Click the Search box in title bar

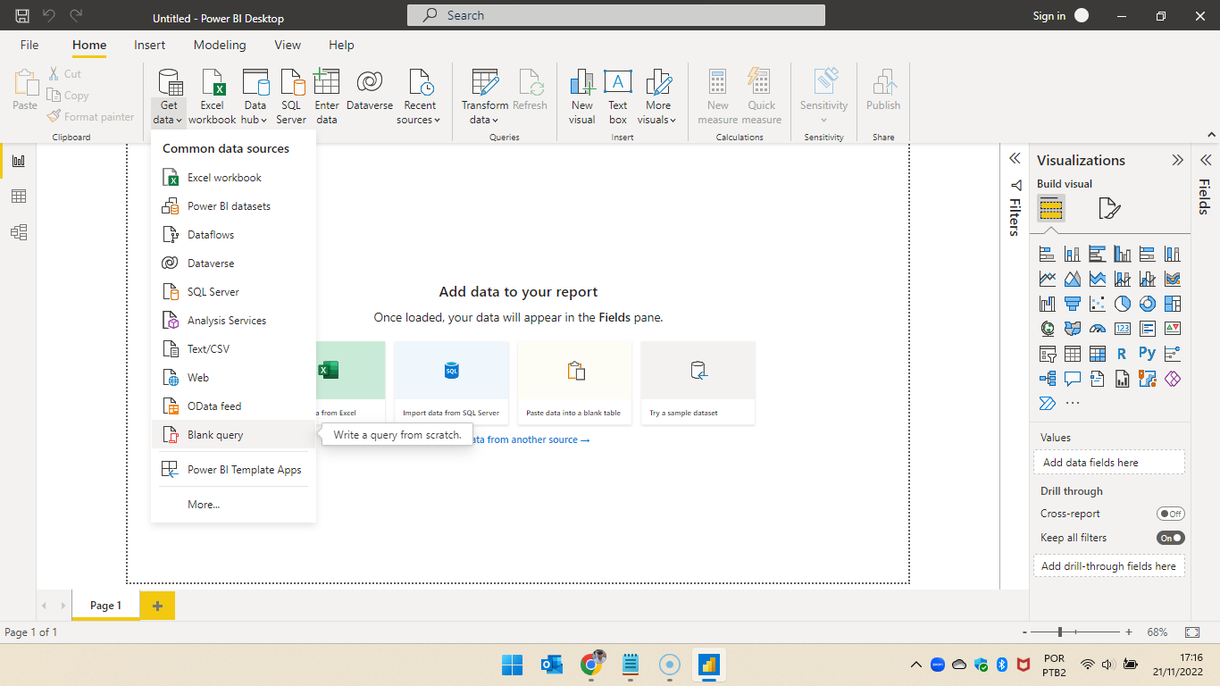pyautogui.click(x=616, y=15)
